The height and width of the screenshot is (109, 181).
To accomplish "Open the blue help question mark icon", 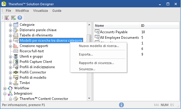I will click(20, 18).
